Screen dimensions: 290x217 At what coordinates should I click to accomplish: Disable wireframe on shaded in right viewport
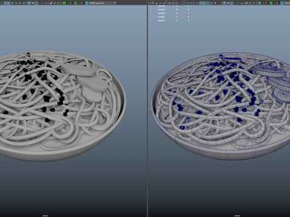pyautogui.click(x=208, y=3)
